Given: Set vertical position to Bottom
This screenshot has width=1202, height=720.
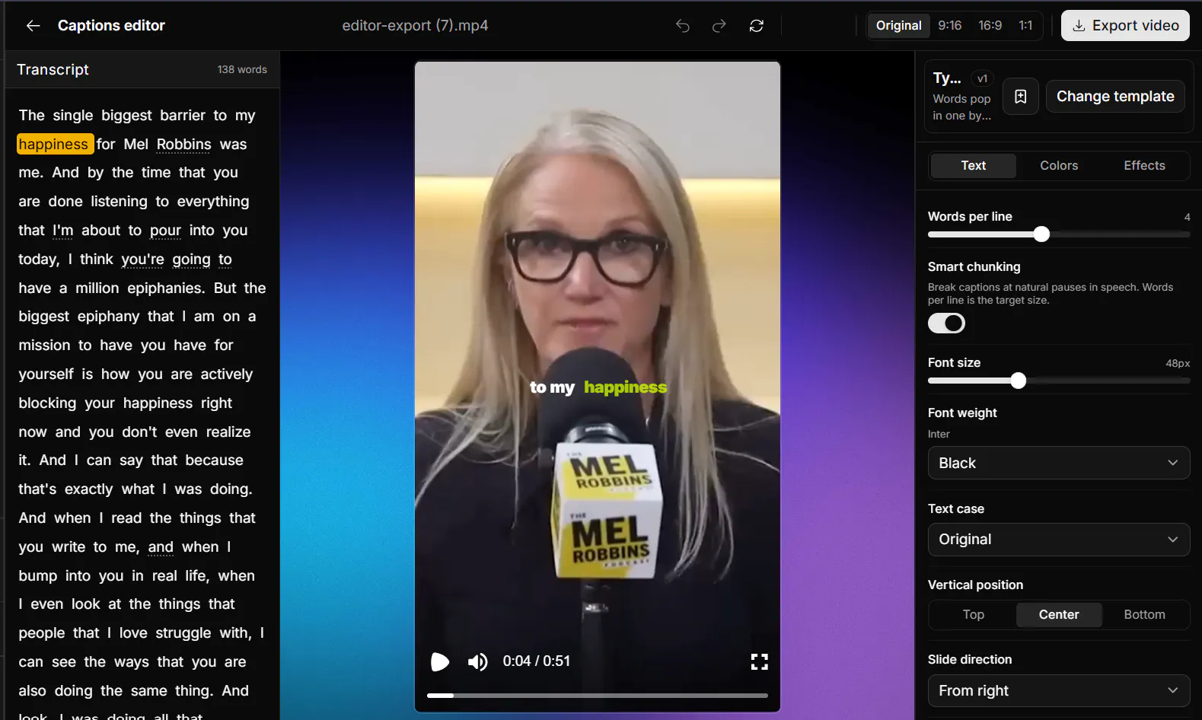Looking at the screenshot, I should [x=1145, y=615].
